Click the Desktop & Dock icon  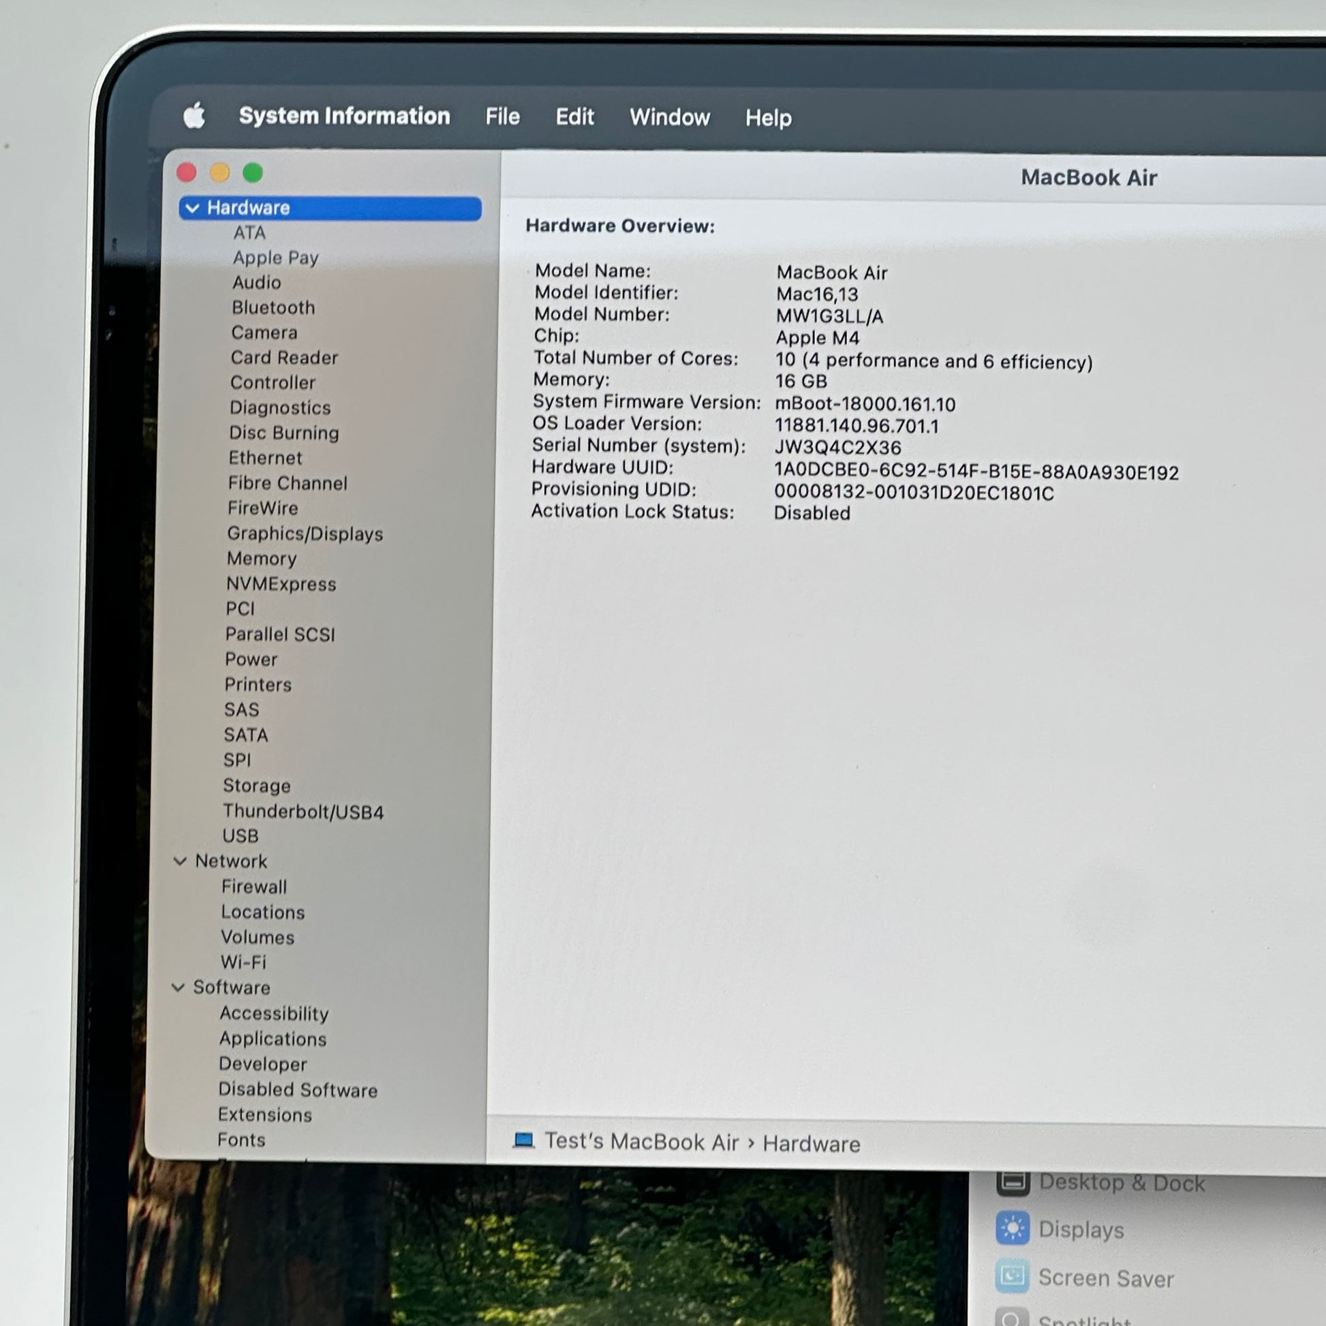[x=1013, y=1182]
